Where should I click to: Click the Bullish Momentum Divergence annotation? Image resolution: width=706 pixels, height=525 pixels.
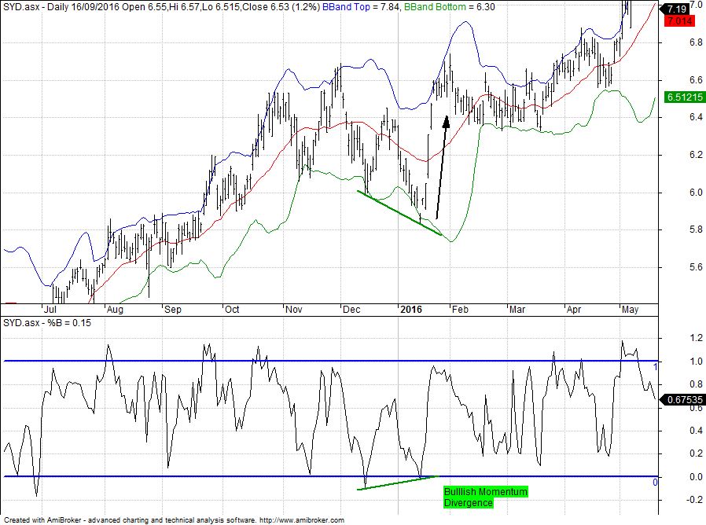(485, 497)
